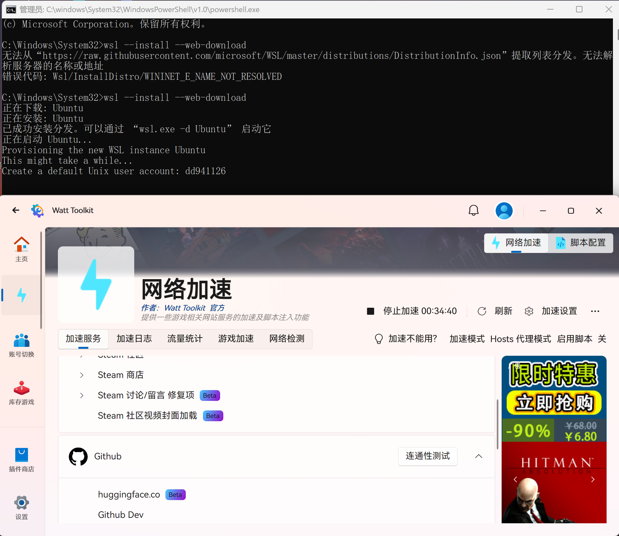Switch acceleration mode Hosts 代理模式

[520, 339]
